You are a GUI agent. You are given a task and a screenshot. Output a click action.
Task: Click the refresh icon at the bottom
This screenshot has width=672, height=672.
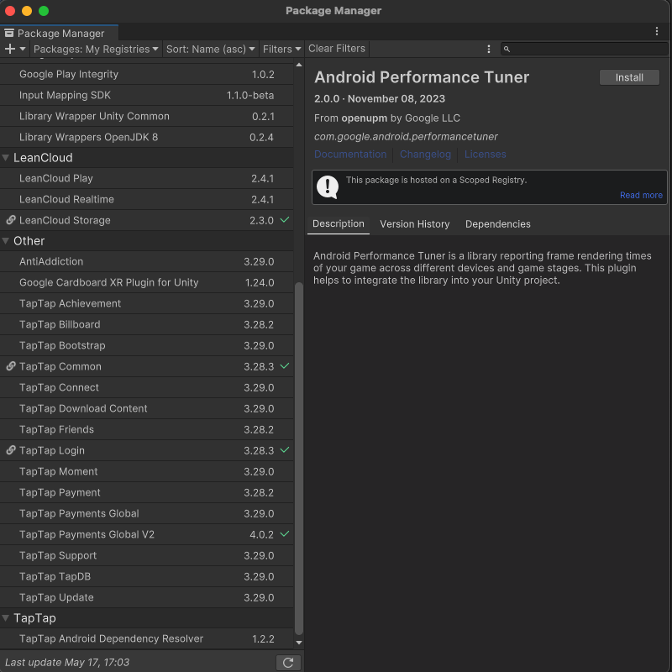(x=289, y=662)
